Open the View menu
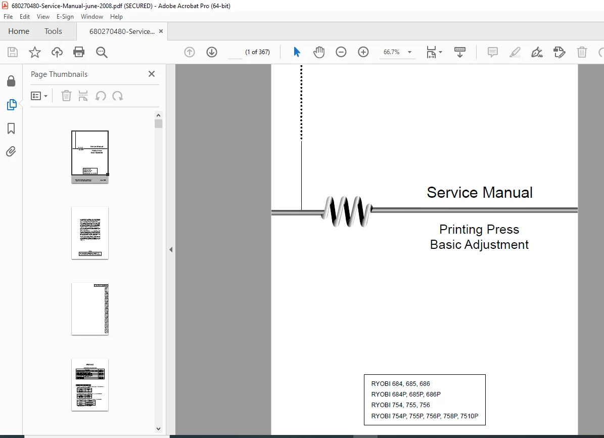 (43, 17)
